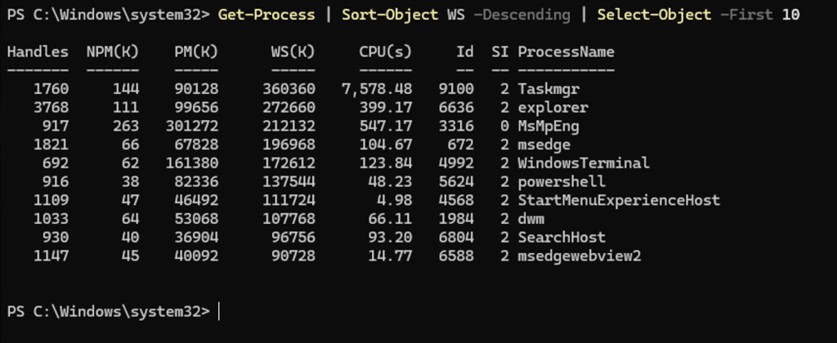Click the powershell process name
Viewport: 837px width, 343px height.
[562, 182]
